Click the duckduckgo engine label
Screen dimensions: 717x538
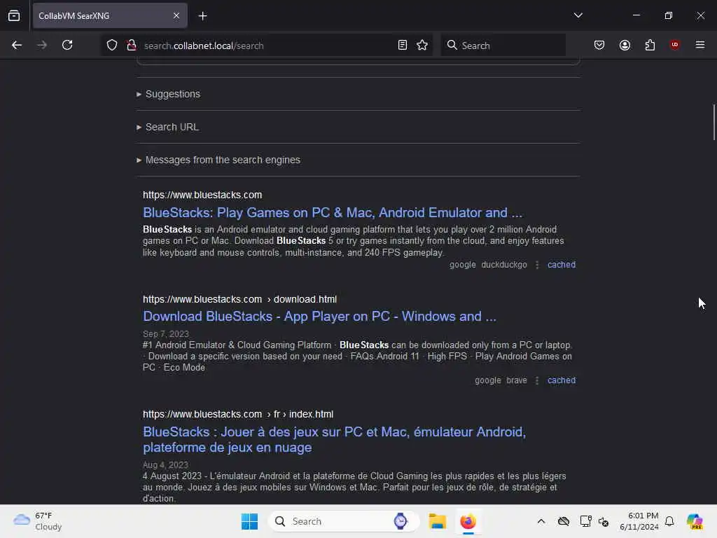coord(504,264)
